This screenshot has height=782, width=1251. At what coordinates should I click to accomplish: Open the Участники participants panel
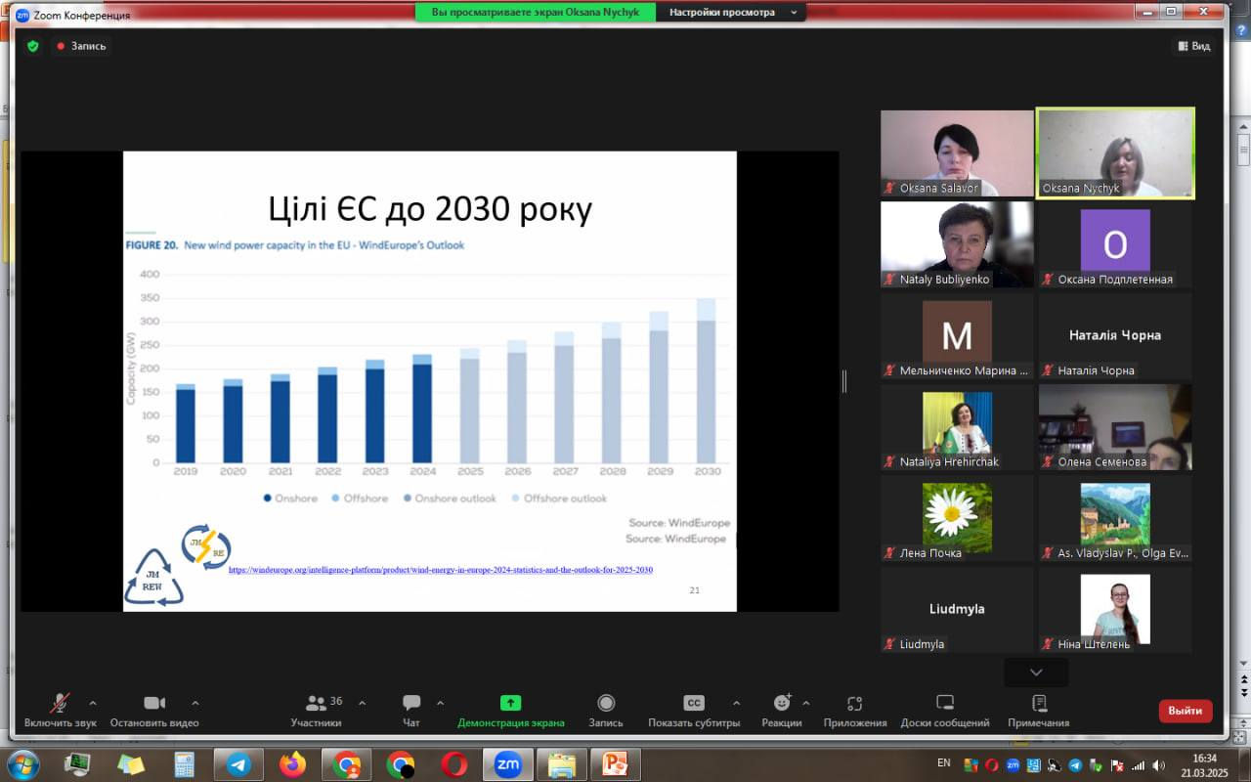pos(317,711)
